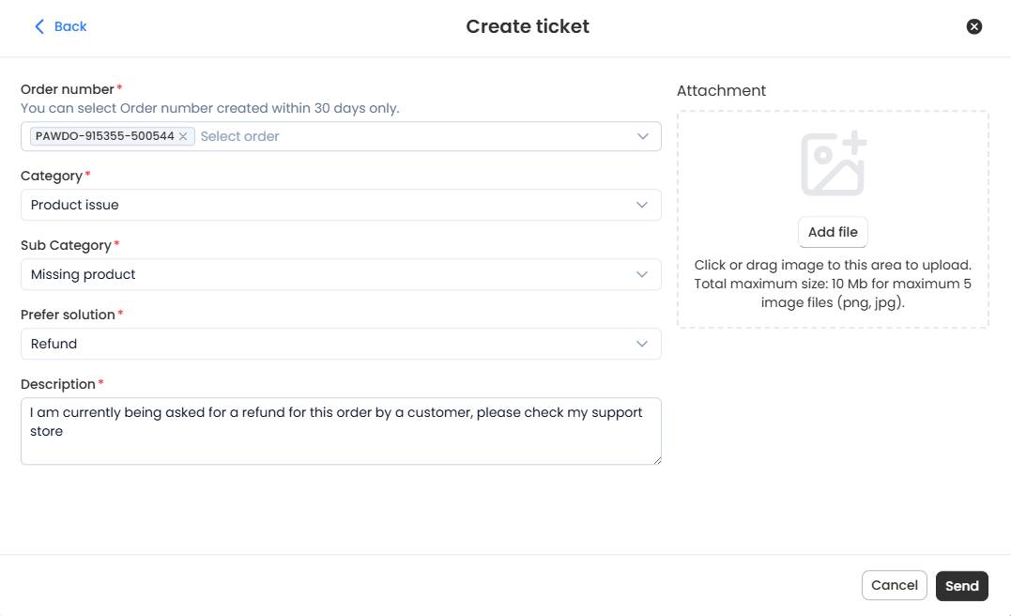The height and width of the screenshot is (616, 1011).
Task: Click the Prefer solution chevron arrow
Action: [641, 344]
